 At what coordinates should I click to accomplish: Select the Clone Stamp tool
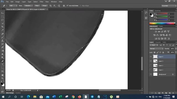2,40
